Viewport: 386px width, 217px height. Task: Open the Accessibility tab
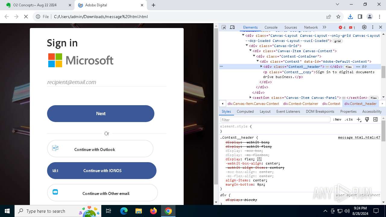[x=372, y=112]
